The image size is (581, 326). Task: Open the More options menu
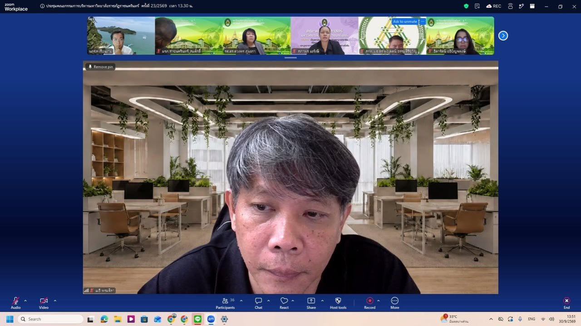pyautogui.click(x=395, y=303)
